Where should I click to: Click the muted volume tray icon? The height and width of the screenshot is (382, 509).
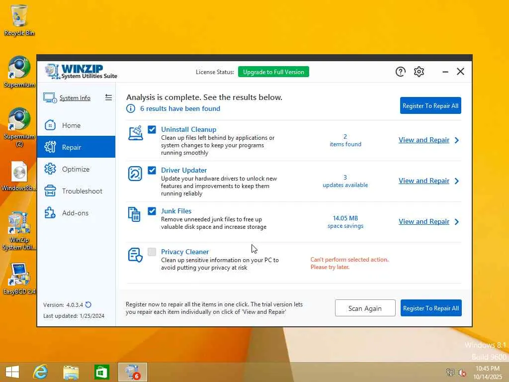(x=462, y=372)
